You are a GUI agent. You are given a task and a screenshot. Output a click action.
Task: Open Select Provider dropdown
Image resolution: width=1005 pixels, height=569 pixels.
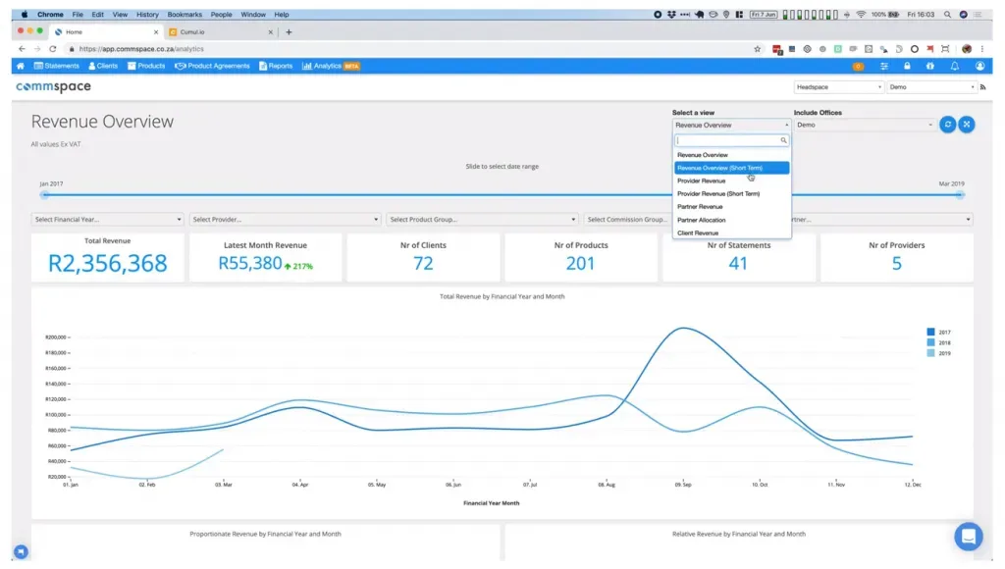coord(285,219)
